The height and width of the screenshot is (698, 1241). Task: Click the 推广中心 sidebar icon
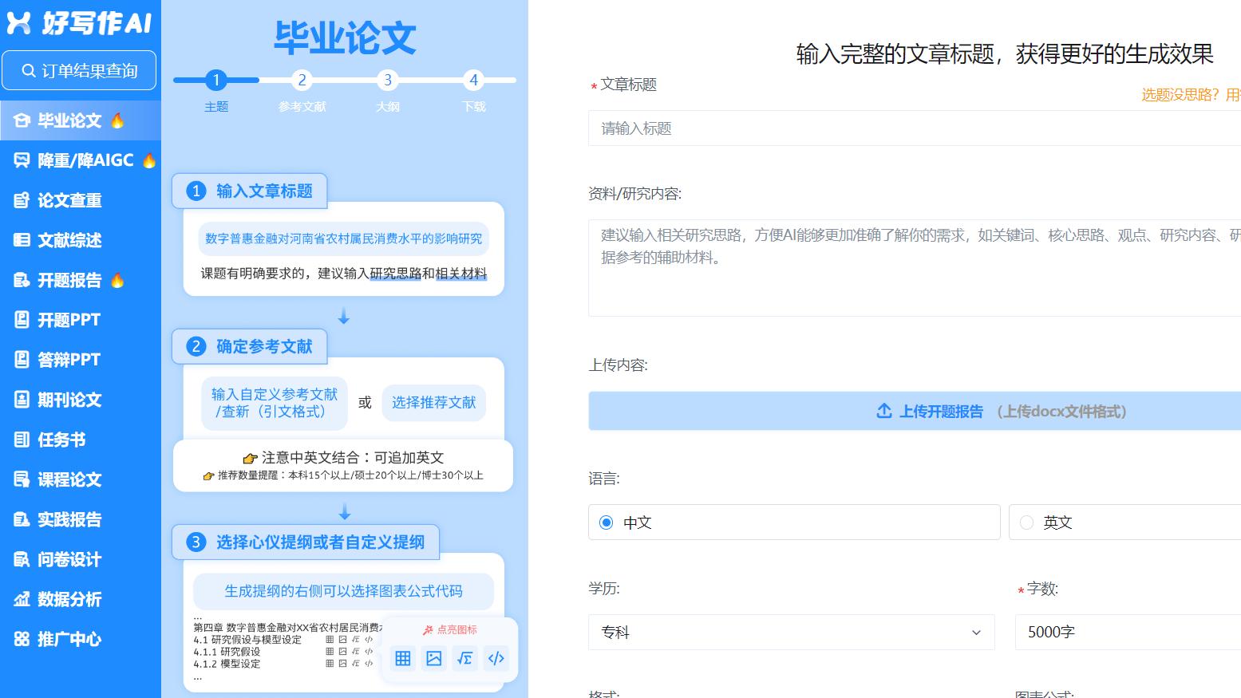(x=22, y=639)
